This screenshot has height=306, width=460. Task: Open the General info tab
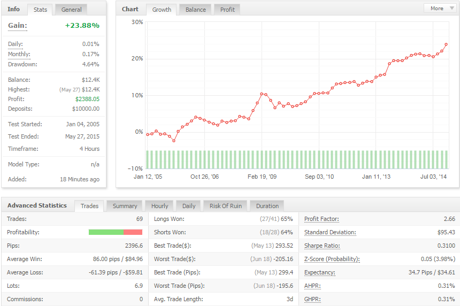(x=71, y=10)
